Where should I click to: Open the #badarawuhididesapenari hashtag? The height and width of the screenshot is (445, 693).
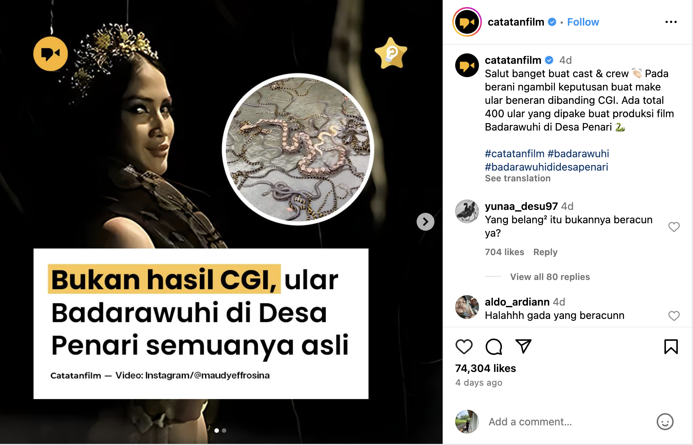tap(546, 167)
